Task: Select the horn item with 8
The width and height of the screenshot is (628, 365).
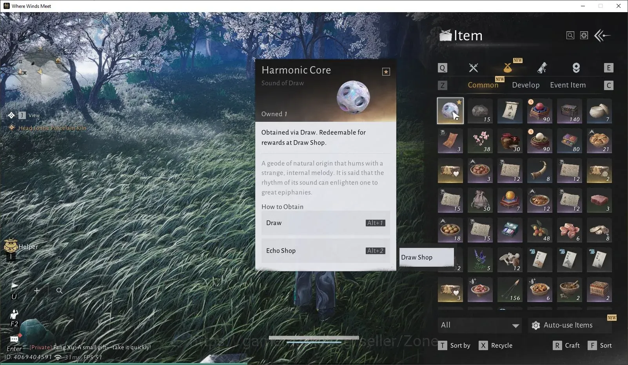Action: pyautogui.click(x=540, y=170)
